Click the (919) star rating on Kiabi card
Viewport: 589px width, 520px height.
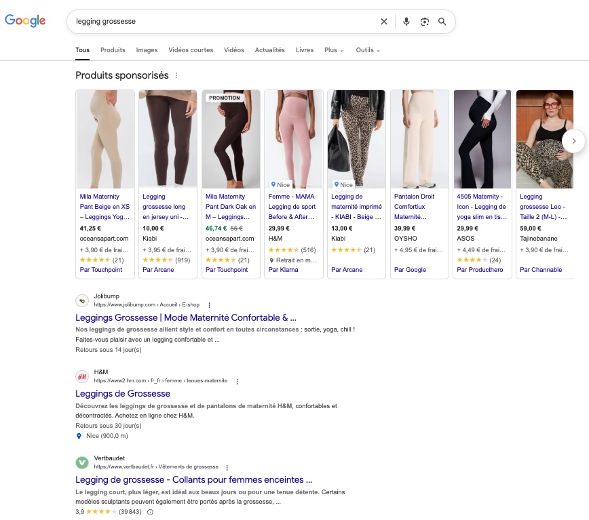click(166, 260)
